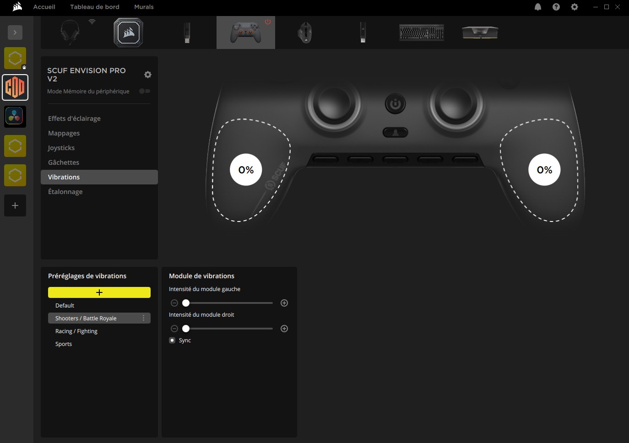Open the help question mark icon
The width and height of the screenshot is (629, 443).
click(x=556, y=7)
